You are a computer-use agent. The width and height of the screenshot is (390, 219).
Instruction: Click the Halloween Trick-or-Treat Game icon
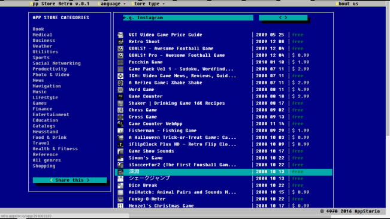pyautogui.click(x=120, y=138)
